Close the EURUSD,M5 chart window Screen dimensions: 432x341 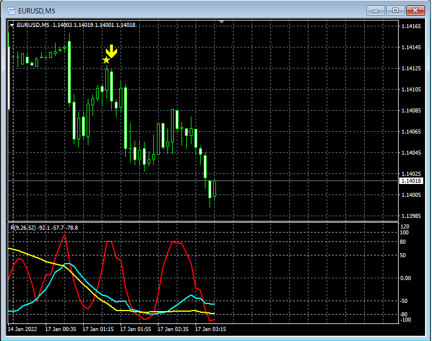pyautogui.click(x=415, y=11)
